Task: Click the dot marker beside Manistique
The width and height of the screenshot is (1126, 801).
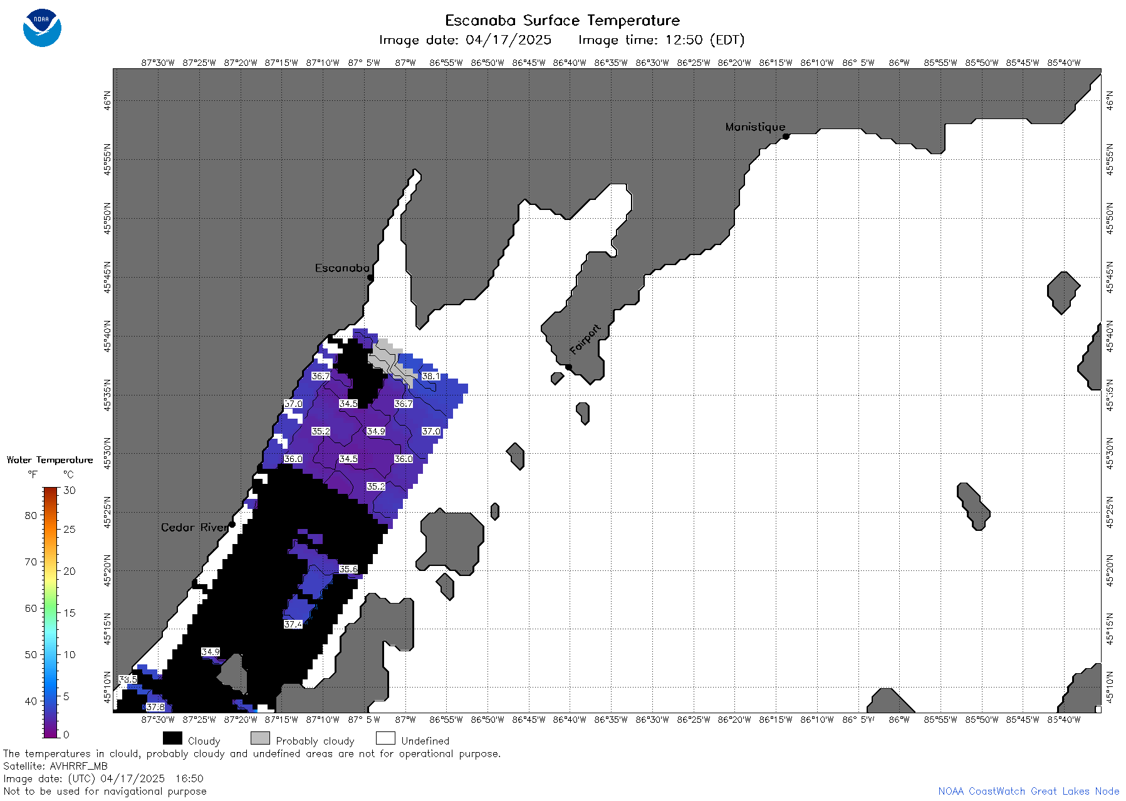Action: coord(786,136)
